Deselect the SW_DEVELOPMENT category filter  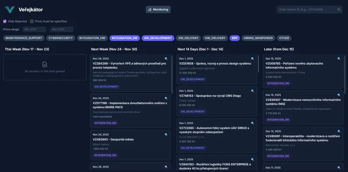click(158, 38)
